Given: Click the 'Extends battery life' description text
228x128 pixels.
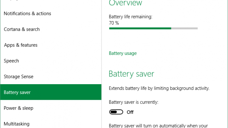Looking at the screenshot, I should coord(159,88).
